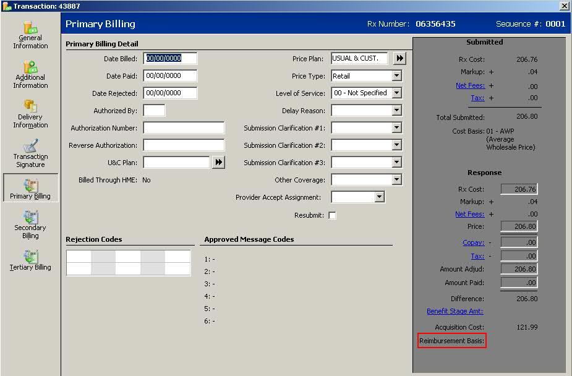Open the Tertiary Billing sidebar icon

30,257
